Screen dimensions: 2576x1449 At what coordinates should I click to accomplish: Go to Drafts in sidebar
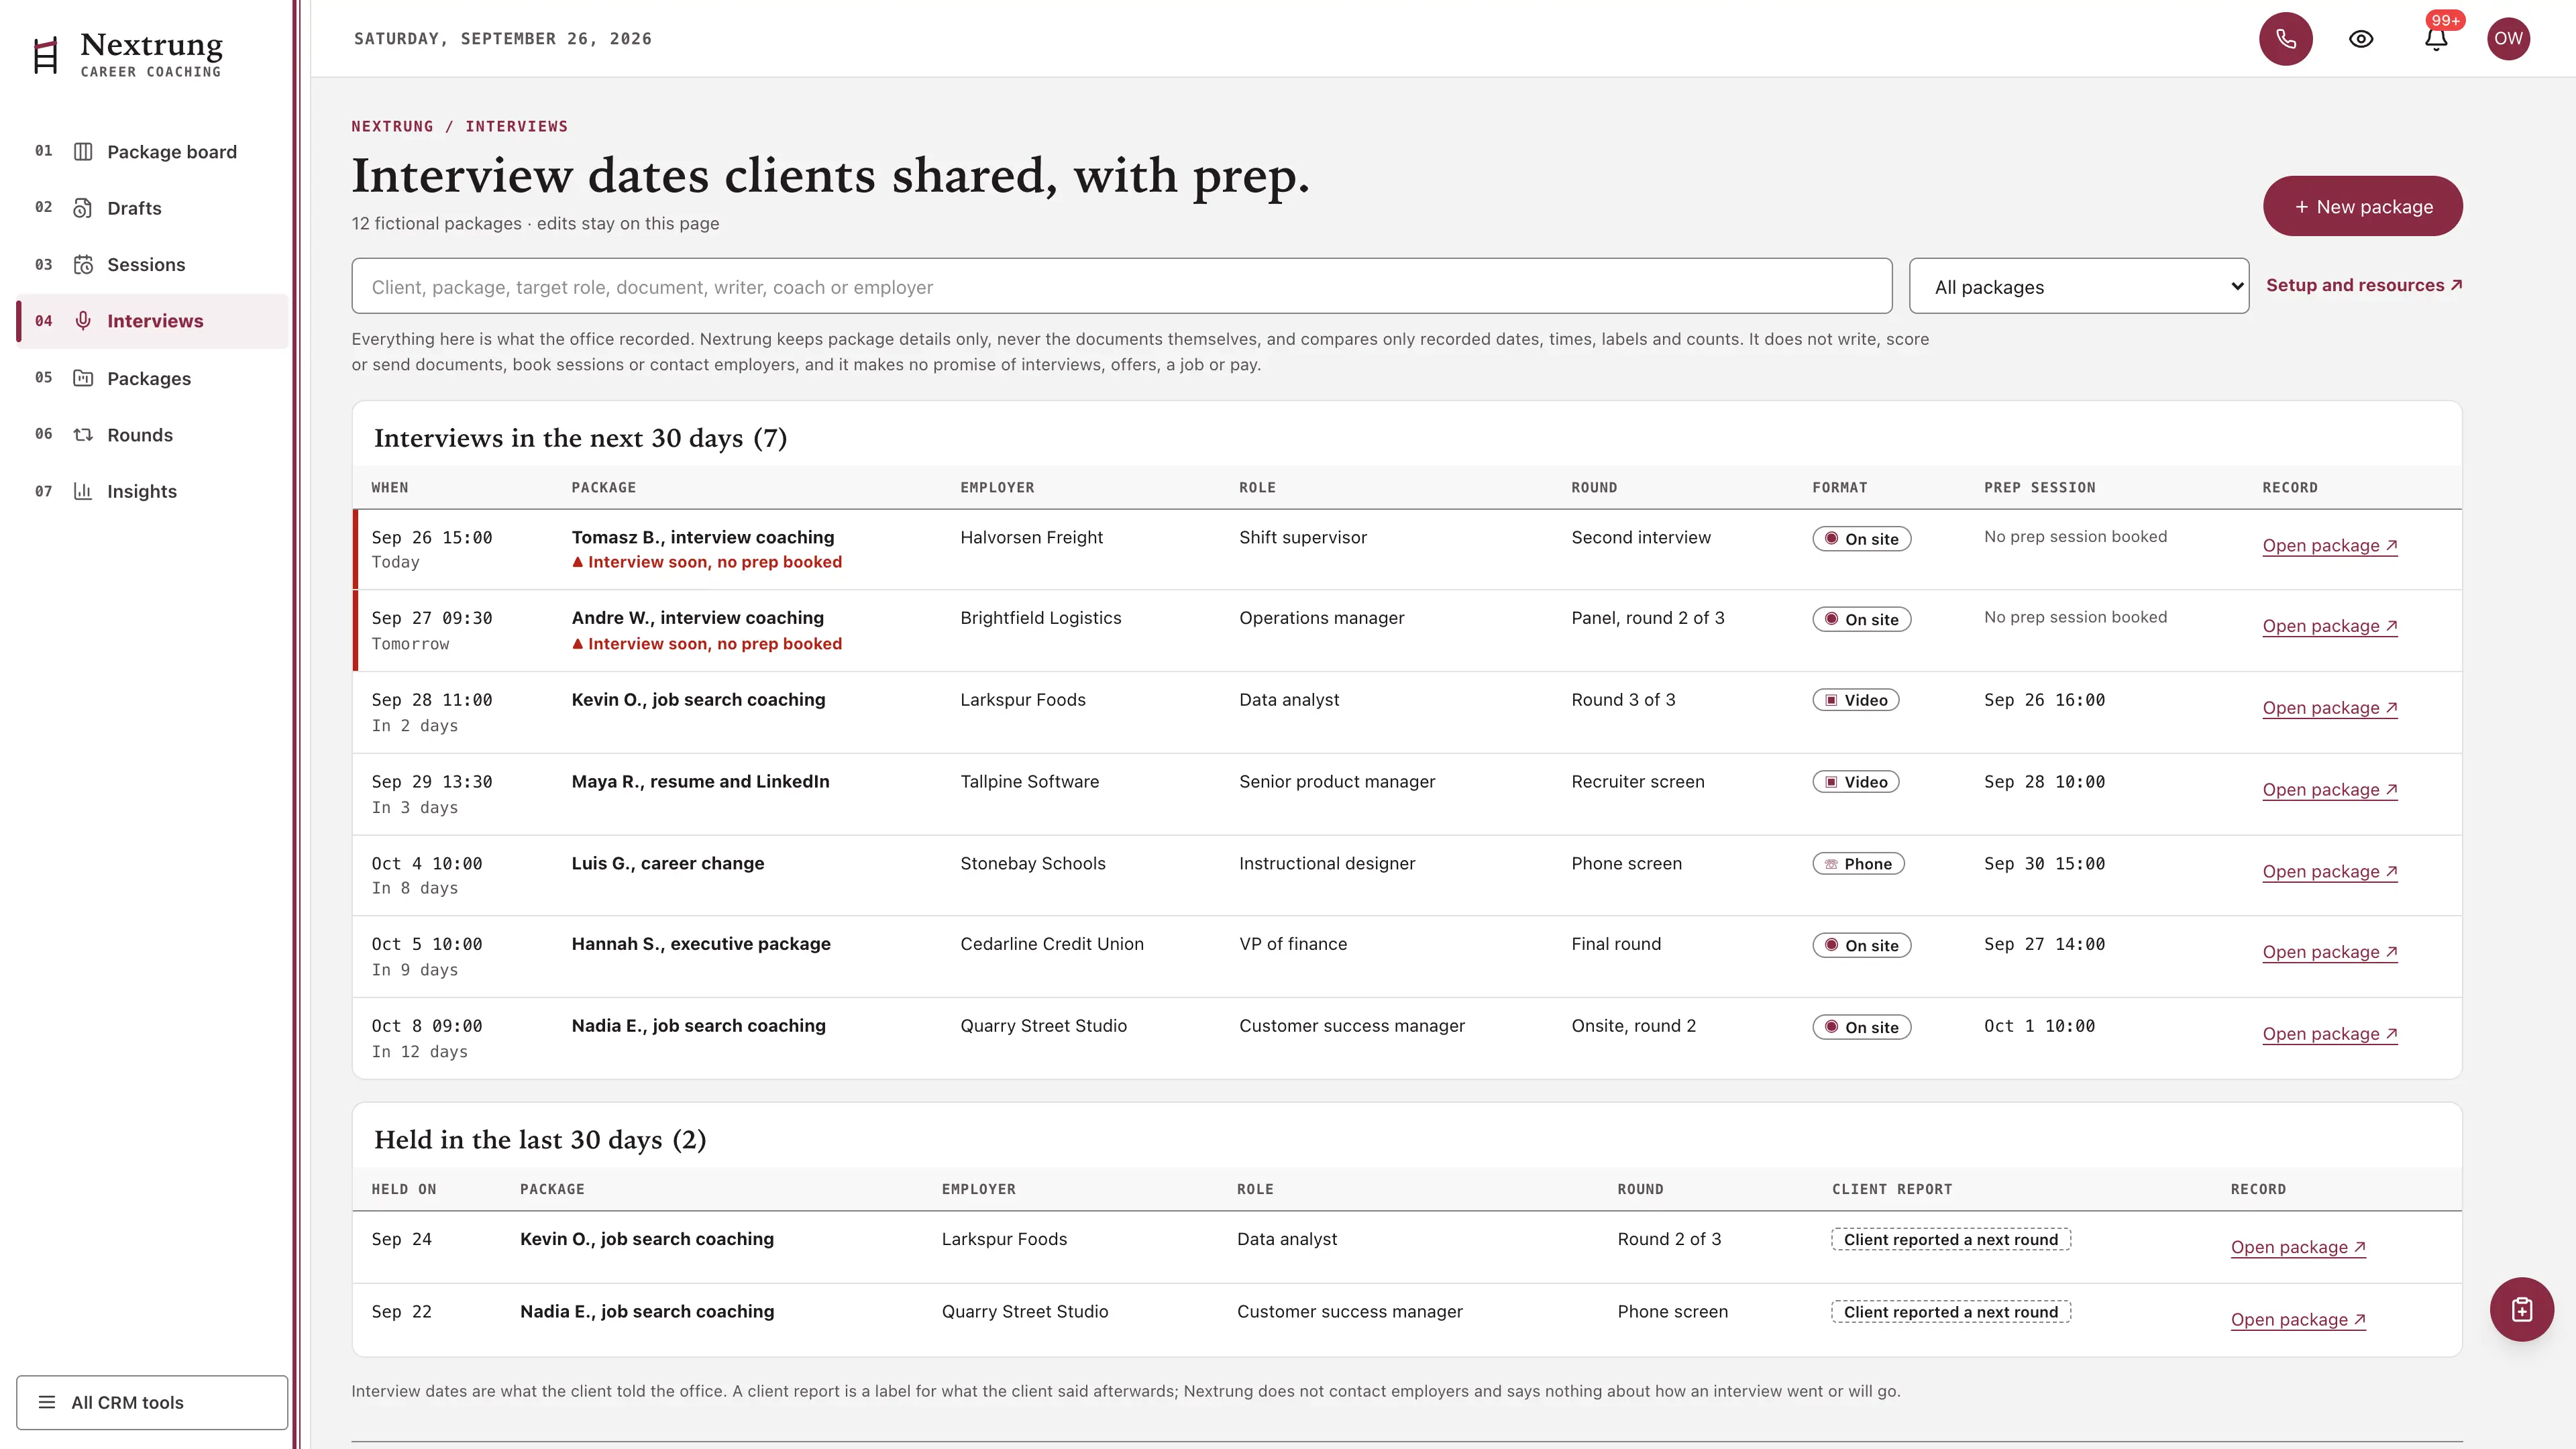point(153,208)
